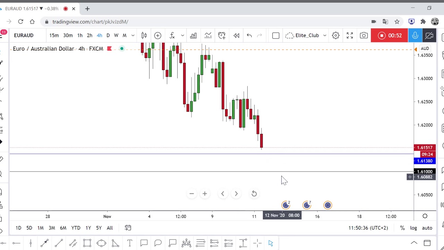Select the cursor arrow tool in favorites bar
The image size is (444, 250).
(271, 243)
